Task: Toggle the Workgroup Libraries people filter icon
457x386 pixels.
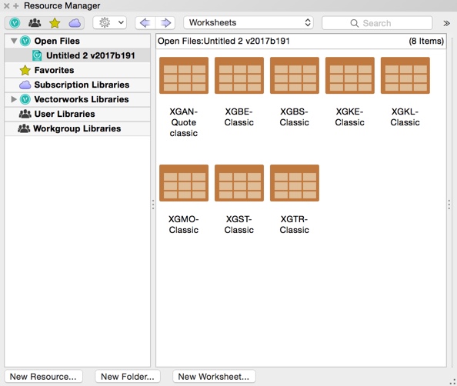Action: click(35, 23)
